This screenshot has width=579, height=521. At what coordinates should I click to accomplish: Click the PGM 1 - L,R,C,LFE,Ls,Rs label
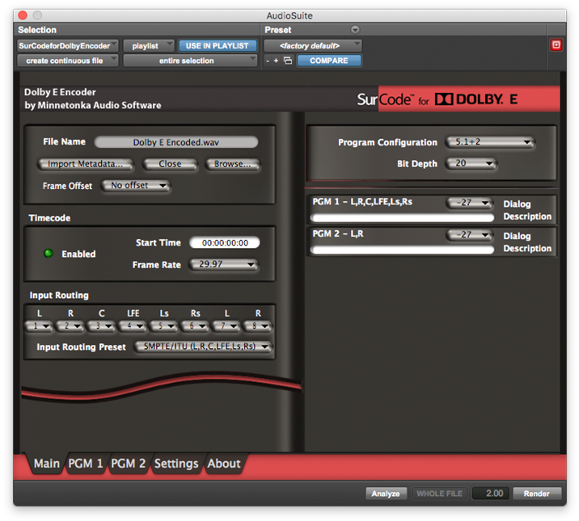[x=362, y=202]
